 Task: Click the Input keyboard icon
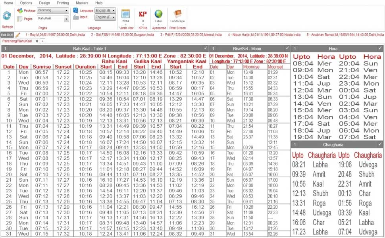coord(76,17)
